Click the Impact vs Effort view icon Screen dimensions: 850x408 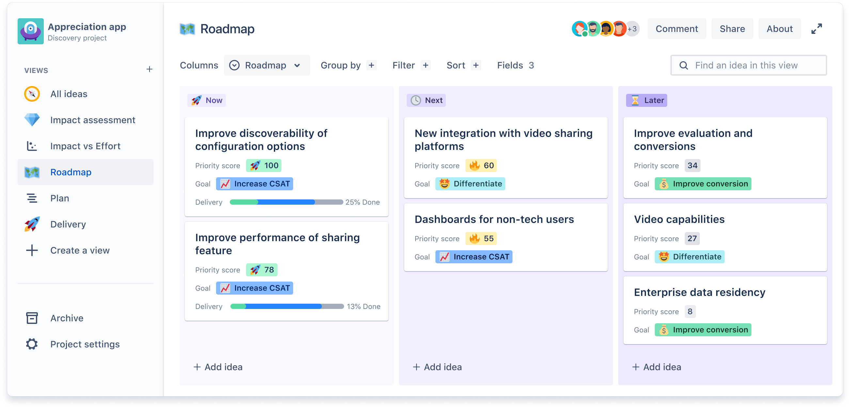[31, 146]
